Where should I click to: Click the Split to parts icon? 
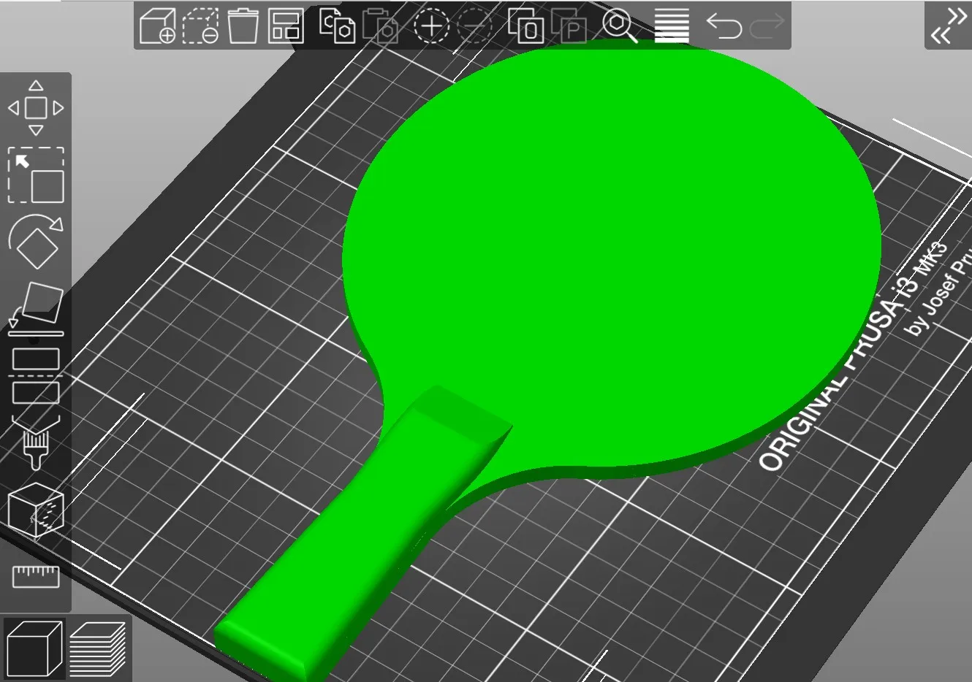click(x=569, y=26)
